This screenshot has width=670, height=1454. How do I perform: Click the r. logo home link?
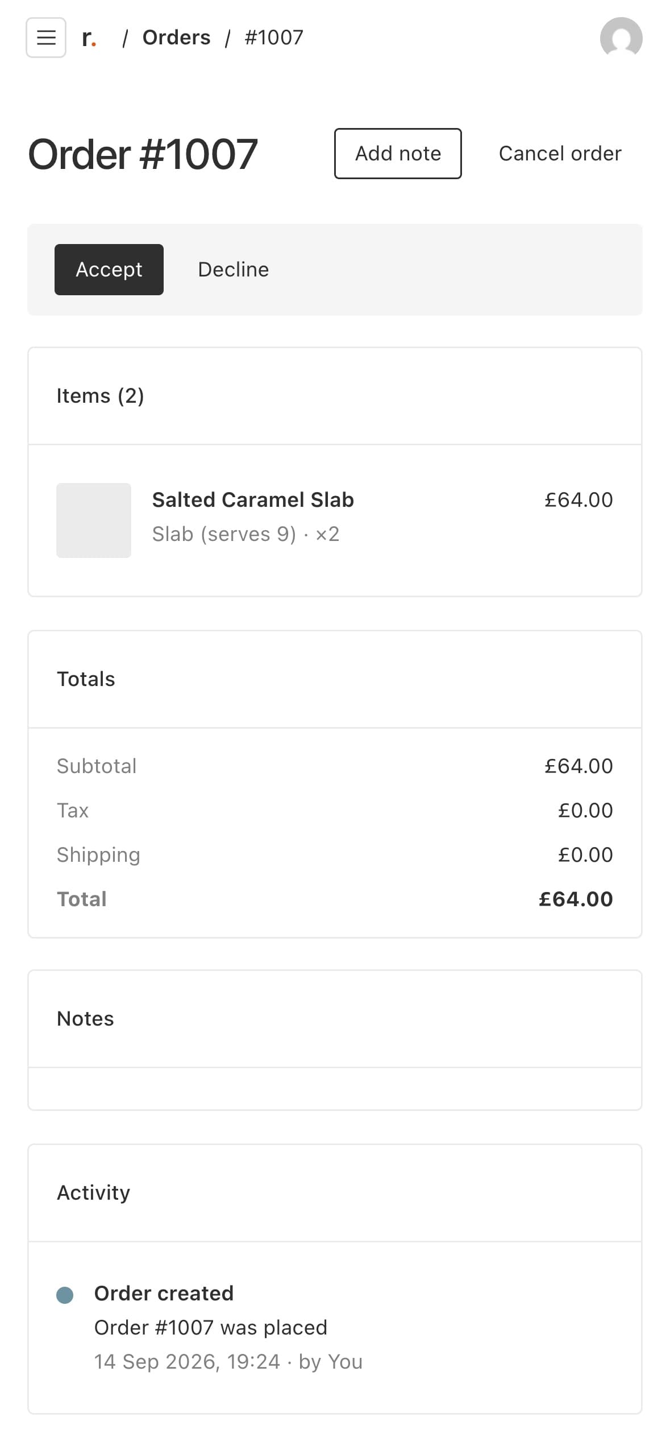(x=89, y=38)
